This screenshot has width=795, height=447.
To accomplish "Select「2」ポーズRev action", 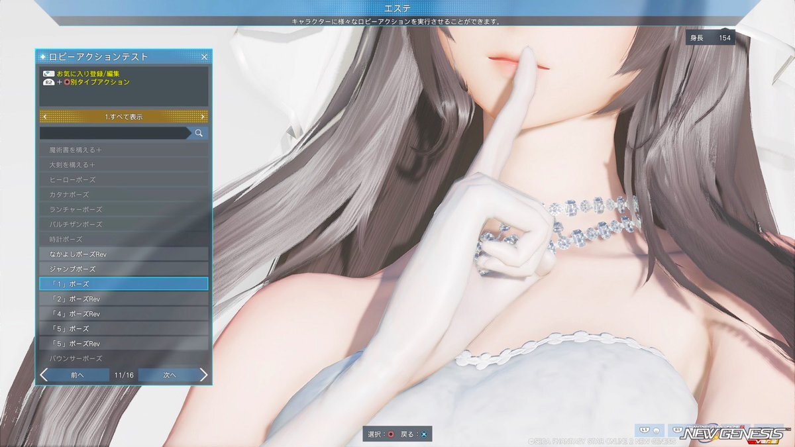I will click(x=124, y=299).
